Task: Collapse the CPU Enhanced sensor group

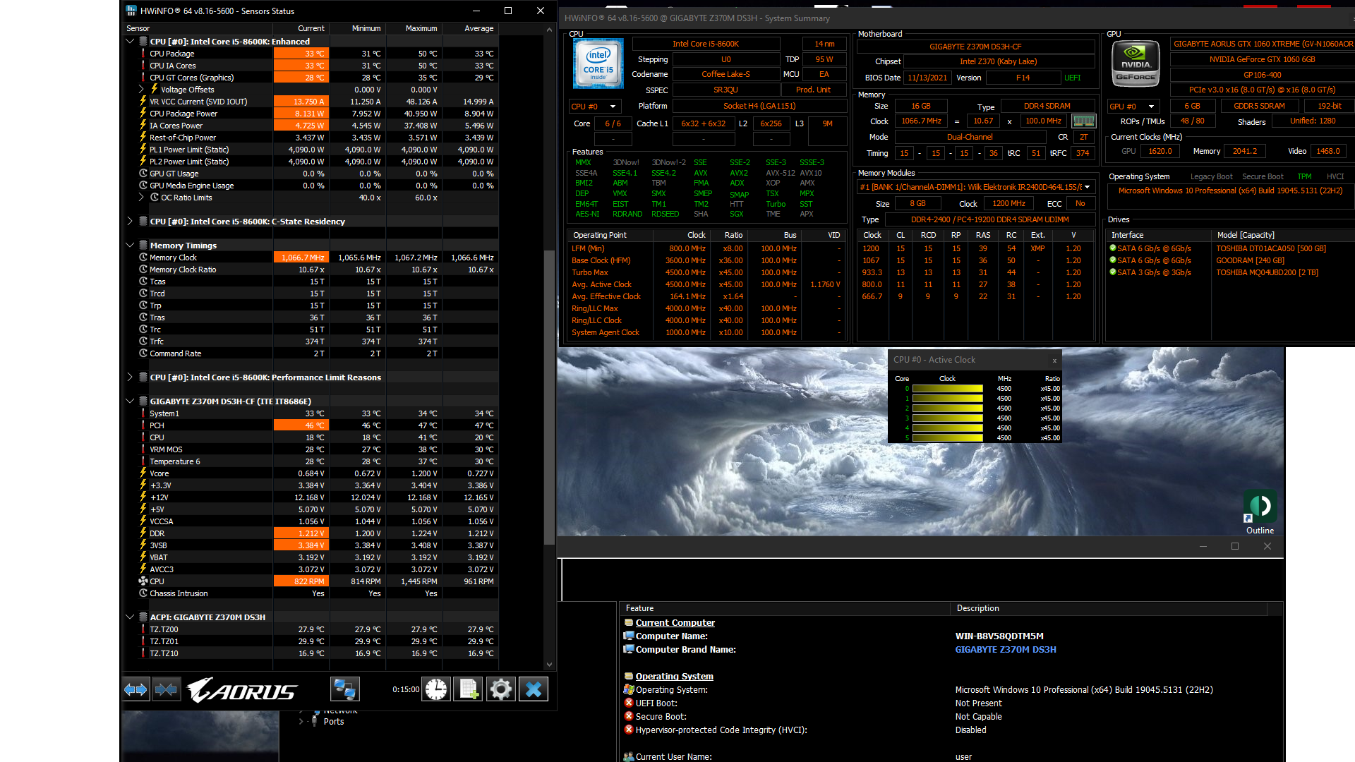Action: click(130, 42)
